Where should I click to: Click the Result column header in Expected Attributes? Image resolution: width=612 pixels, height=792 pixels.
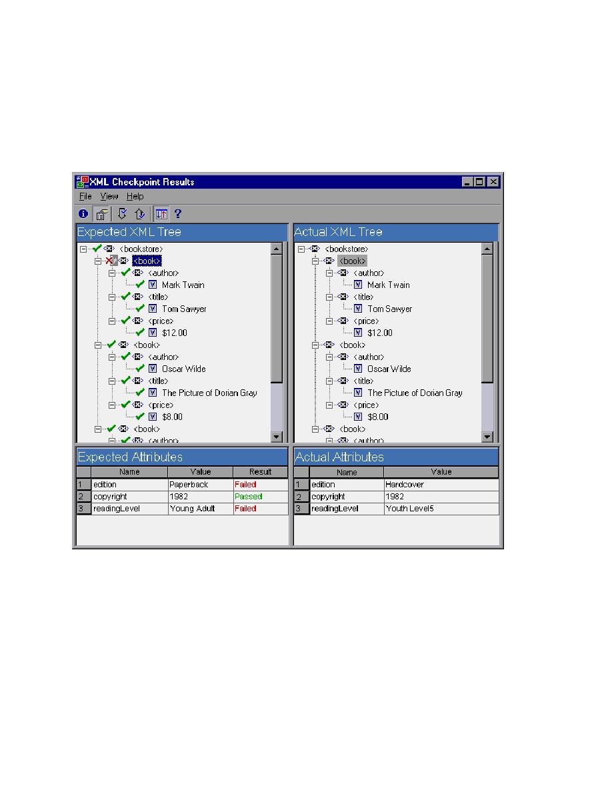pos(260,472)
